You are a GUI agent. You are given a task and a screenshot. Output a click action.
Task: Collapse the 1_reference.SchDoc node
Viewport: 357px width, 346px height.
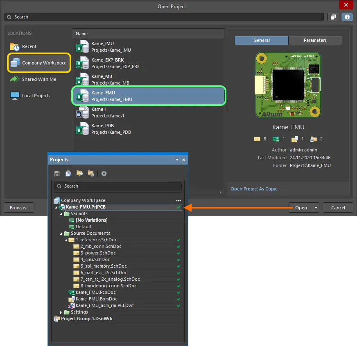point(66,241)
